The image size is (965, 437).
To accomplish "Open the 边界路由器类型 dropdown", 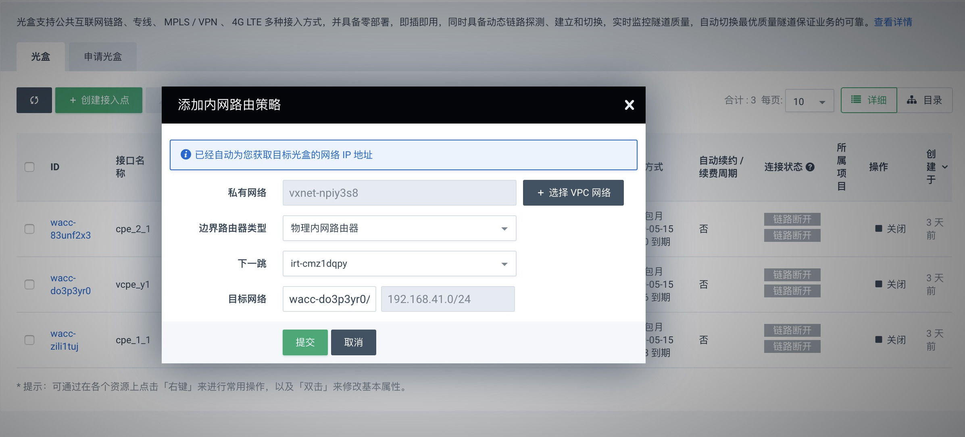I will [399, 228].
